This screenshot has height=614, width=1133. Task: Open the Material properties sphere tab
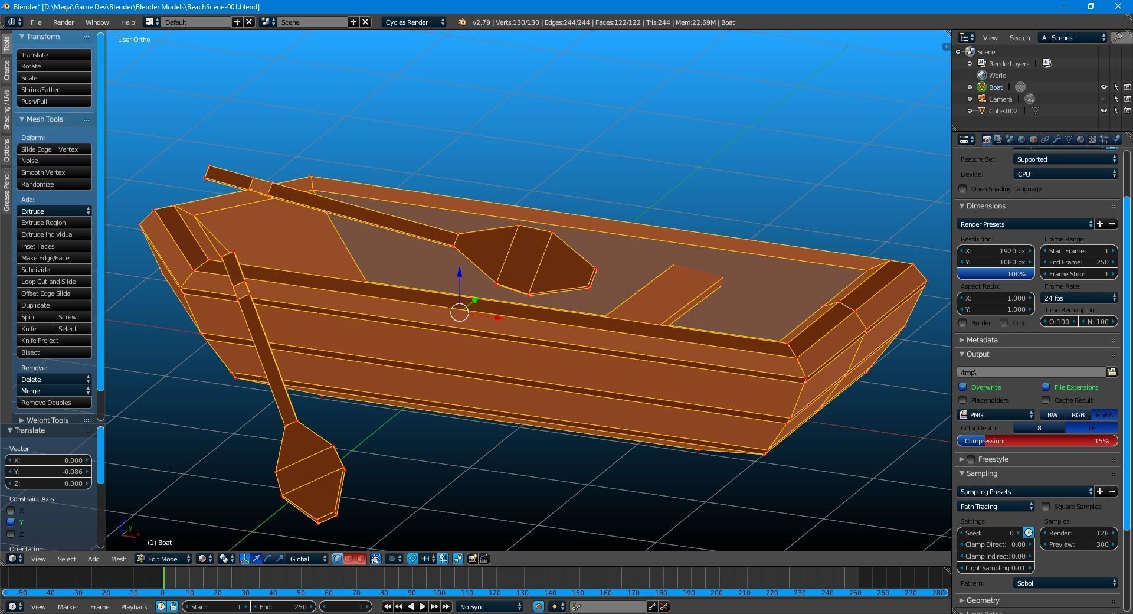[1080, 139]
